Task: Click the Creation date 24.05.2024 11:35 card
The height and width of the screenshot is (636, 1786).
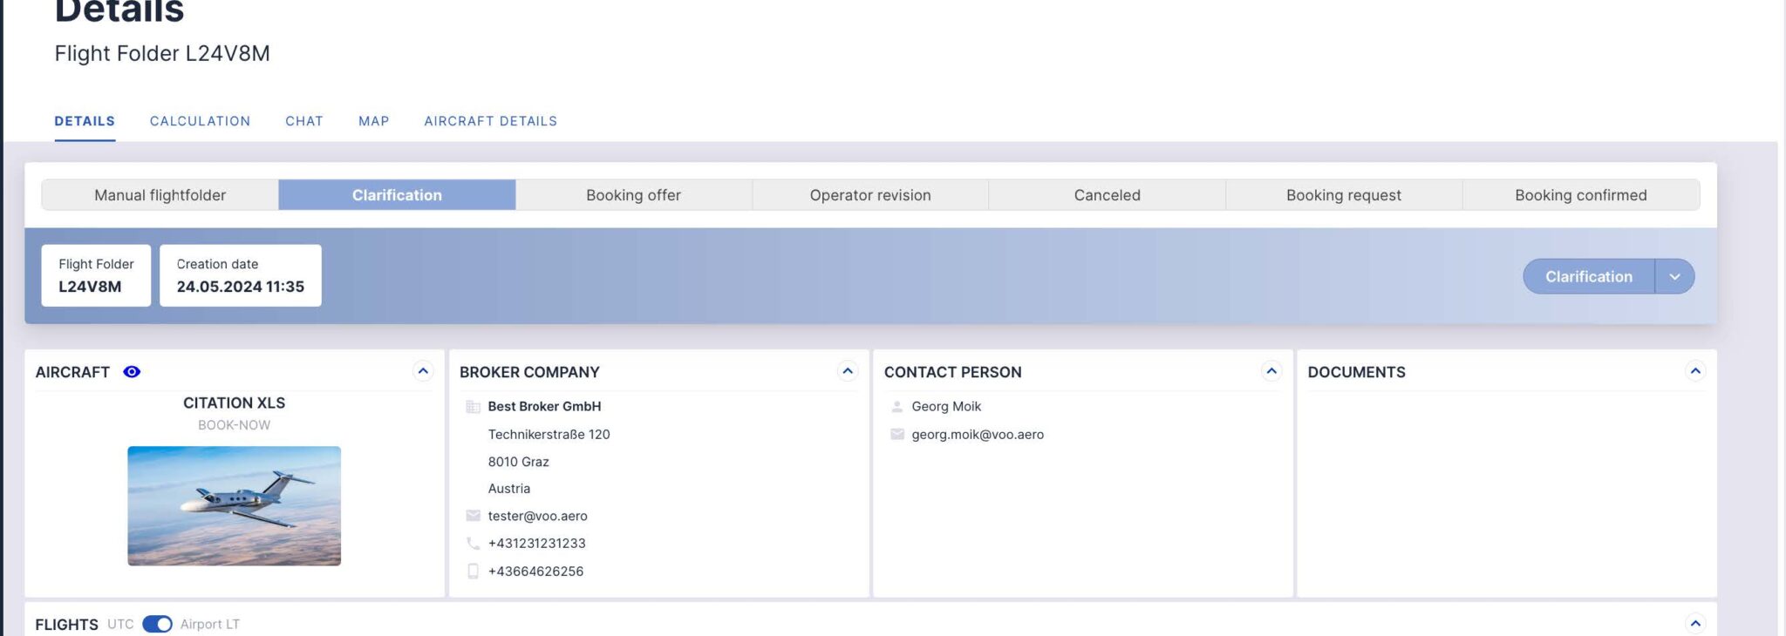Action: pos(241,275)
